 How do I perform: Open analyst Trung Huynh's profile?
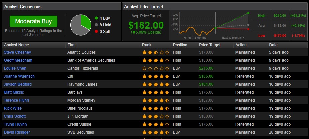point(15,124)
